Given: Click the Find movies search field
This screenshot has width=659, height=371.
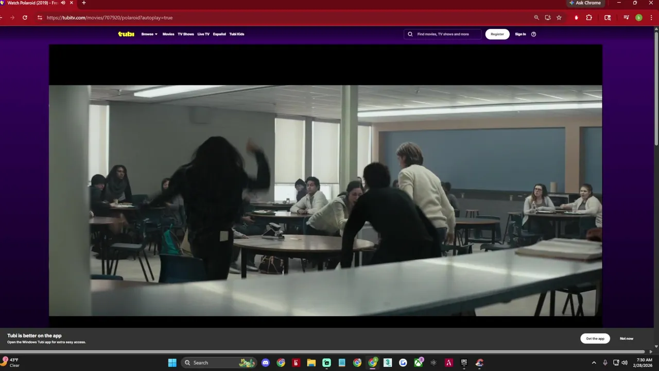Looking at the screenshot, I should [x=443, y=34].
